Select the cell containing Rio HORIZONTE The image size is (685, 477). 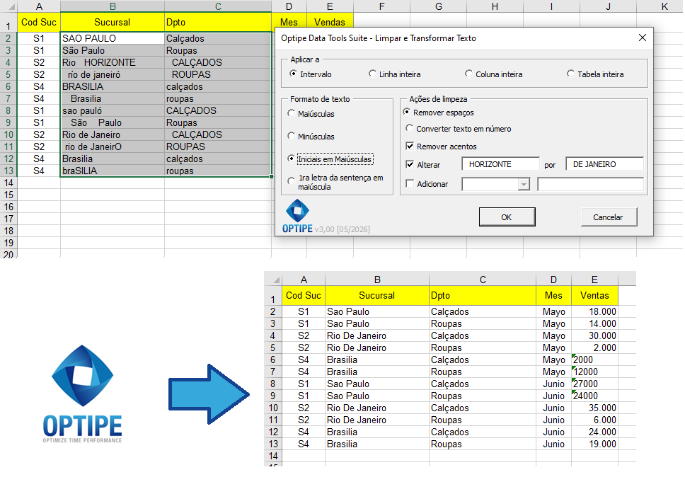113,62
